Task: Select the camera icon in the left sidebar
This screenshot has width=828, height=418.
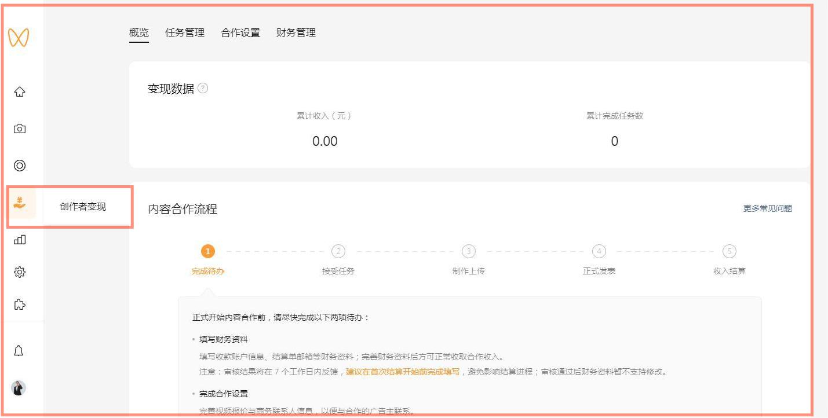Action: [x=19, y=129]
